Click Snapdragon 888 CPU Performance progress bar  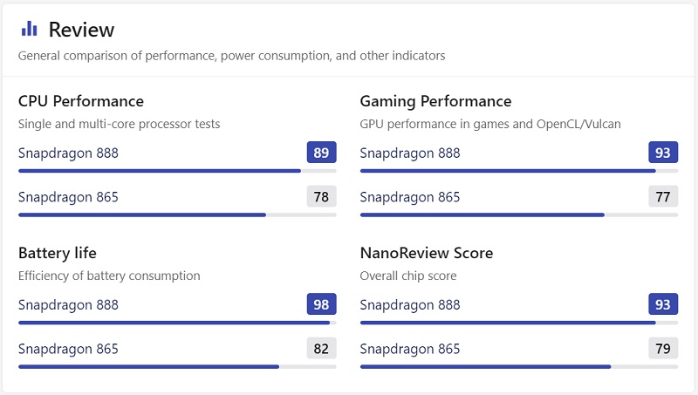[x=177, y=171]
